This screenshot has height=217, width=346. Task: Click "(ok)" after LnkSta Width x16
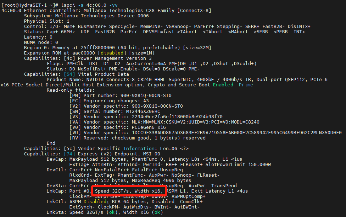pos(157,212)
